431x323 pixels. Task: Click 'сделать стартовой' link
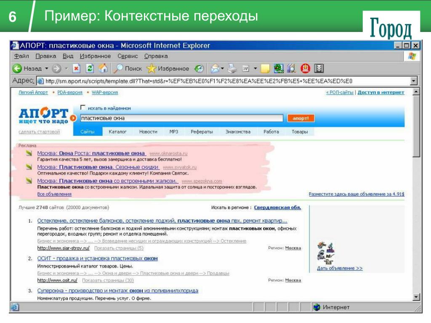point(39,132)
